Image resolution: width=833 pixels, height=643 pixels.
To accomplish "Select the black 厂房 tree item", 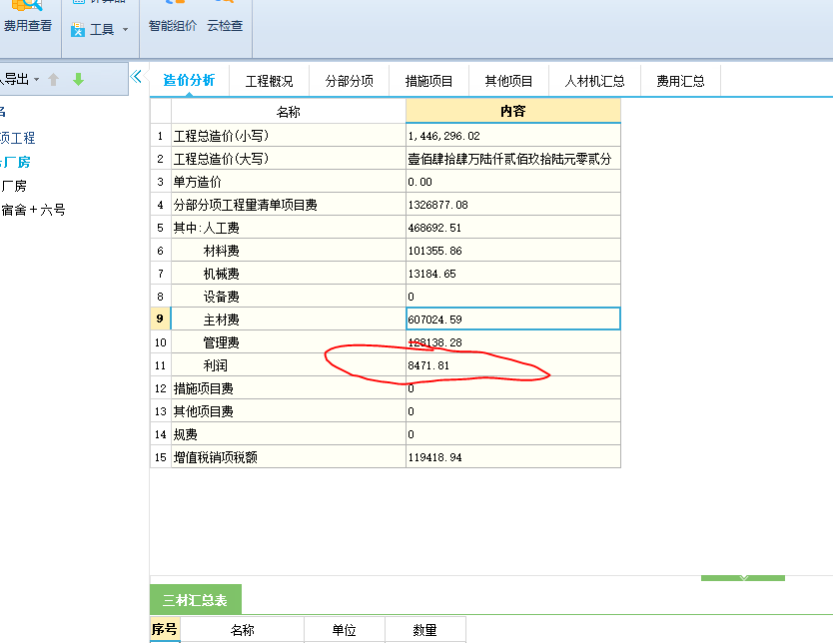I will click(14, 186).
